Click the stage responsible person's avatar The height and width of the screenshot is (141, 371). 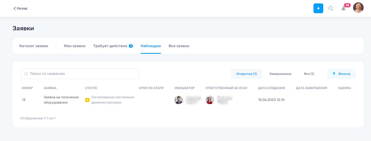(210, 100)
